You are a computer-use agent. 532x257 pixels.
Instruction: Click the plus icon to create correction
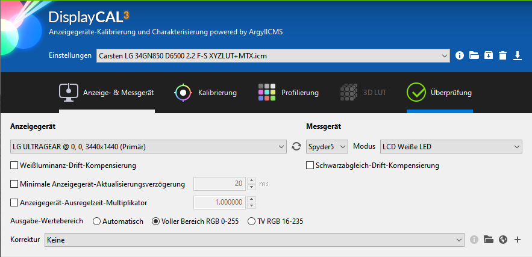[x=518, y=240]
